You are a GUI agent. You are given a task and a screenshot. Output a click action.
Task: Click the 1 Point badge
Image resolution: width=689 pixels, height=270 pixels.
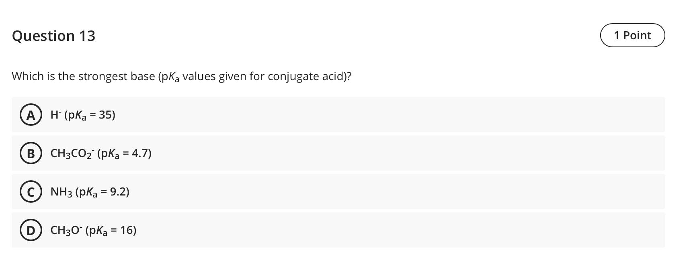632,35
